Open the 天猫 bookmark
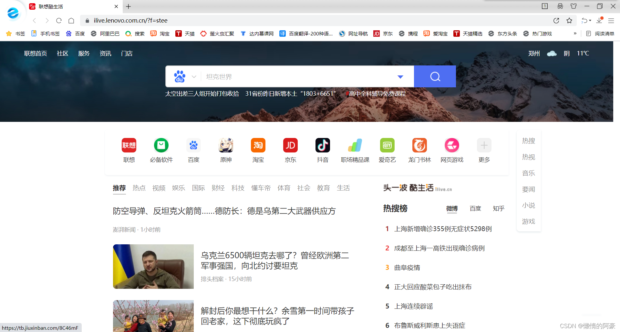Screen dimensions: 620x332 click(x=185, y=34)
